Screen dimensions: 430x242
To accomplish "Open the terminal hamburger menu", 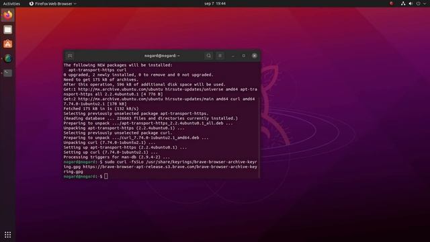I will pos(220,56).
